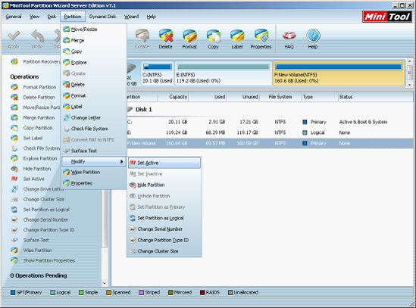
Task: Select Change Partition Type ID in submenu
Action: (164, 240)
